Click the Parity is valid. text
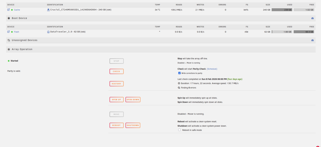Viewport: 321px width, 147px height. (14, 71)
